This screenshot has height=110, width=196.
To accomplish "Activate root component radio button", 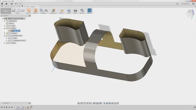I will click(x=24, y=18).
